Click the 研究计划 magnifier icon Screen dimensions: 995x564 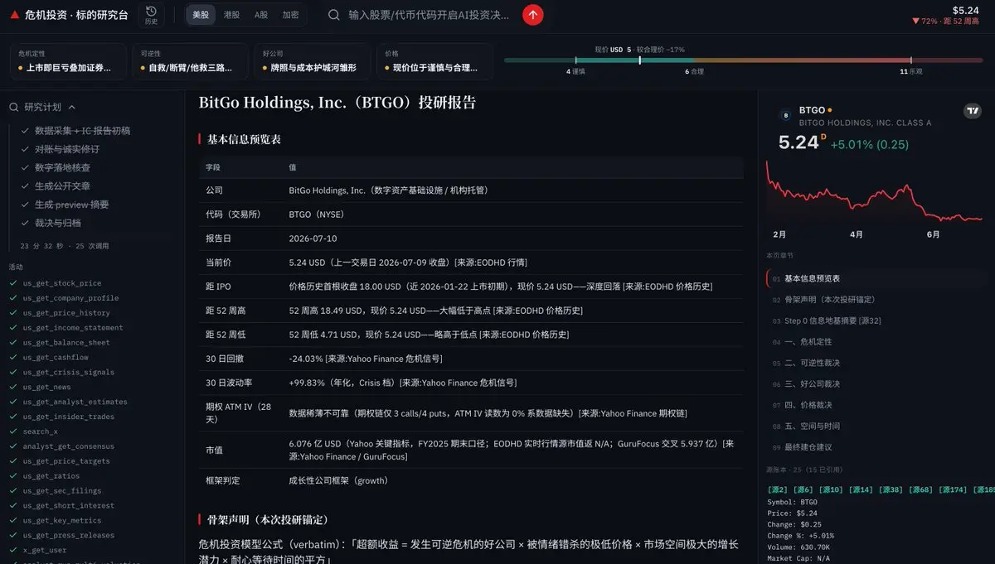pos(14,107)
